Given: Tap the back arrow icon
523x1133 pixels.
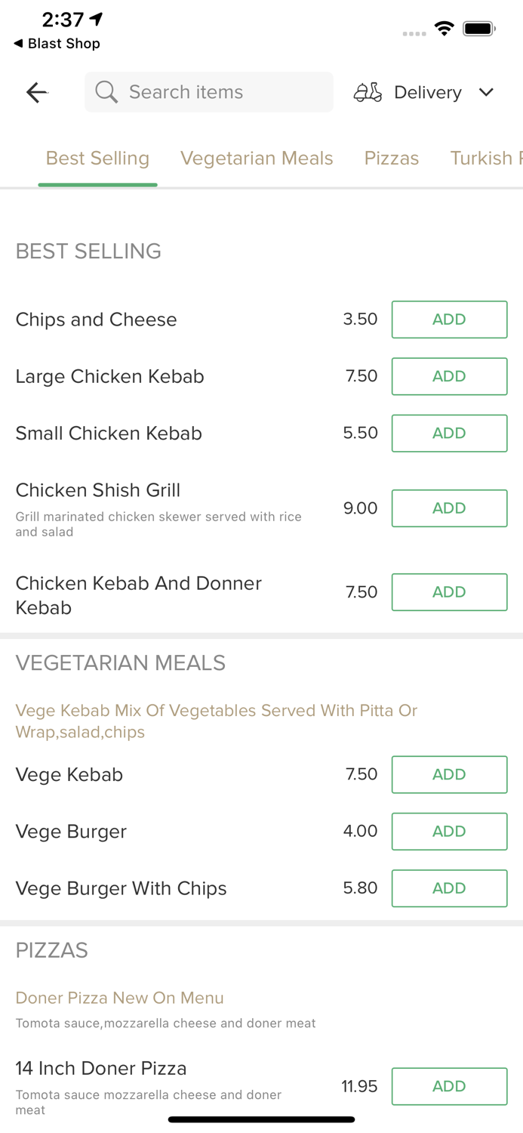Looking at the screenshot, I should (x=37, y=92).
